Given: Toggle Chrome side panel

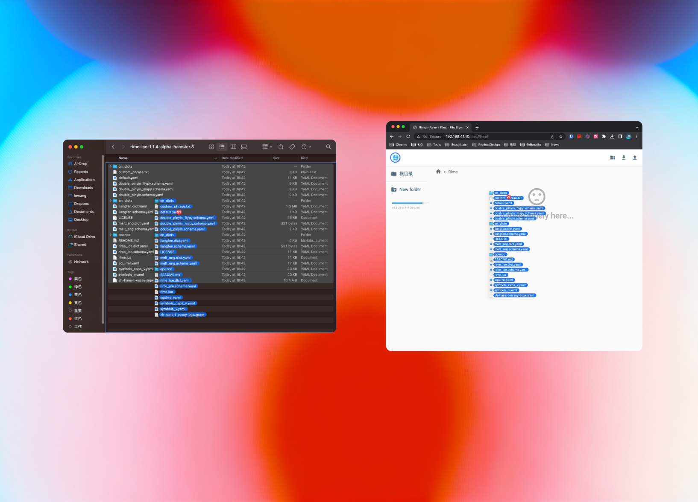Looking at the screenshot, I should tap(620, 137).
